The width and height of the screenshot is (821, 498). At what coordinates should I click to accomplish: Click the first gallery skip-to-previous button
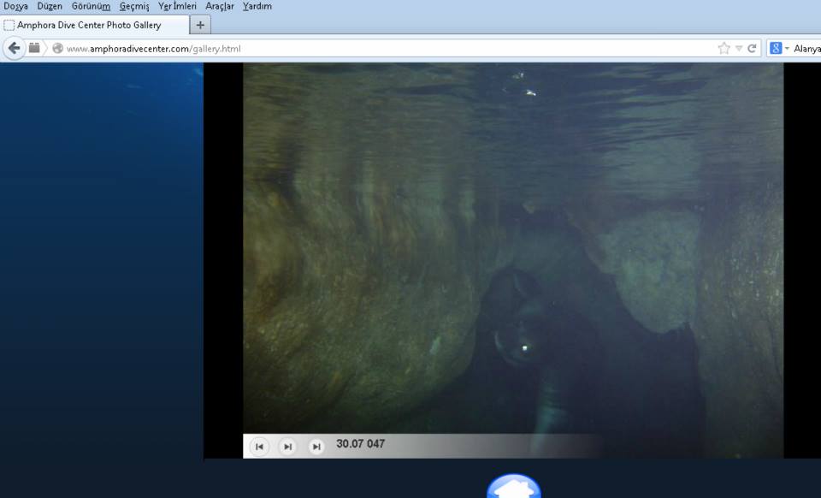click(259, 447)
